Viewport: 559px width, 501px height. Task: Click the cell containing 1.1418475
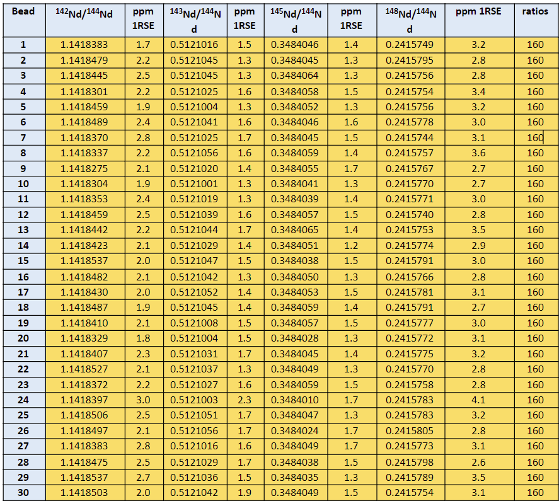coord(85,462)
